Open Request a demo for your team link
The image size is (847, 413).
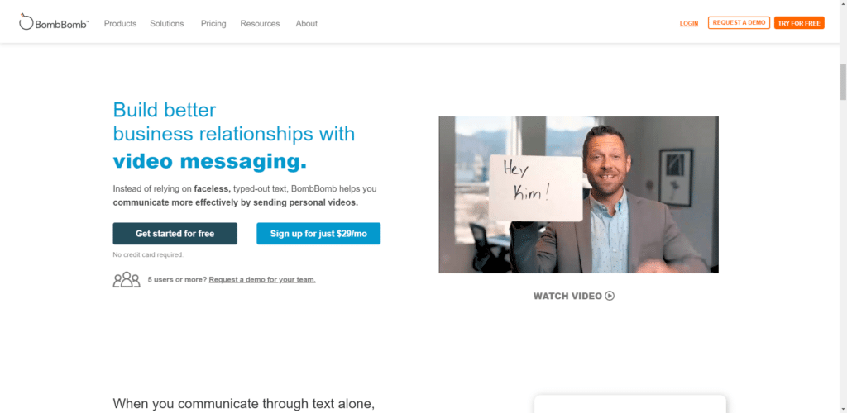[x=262, y=280]
